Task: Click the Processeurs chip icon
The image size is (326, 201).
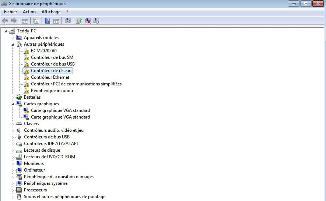Action: (x=19, y=190)
